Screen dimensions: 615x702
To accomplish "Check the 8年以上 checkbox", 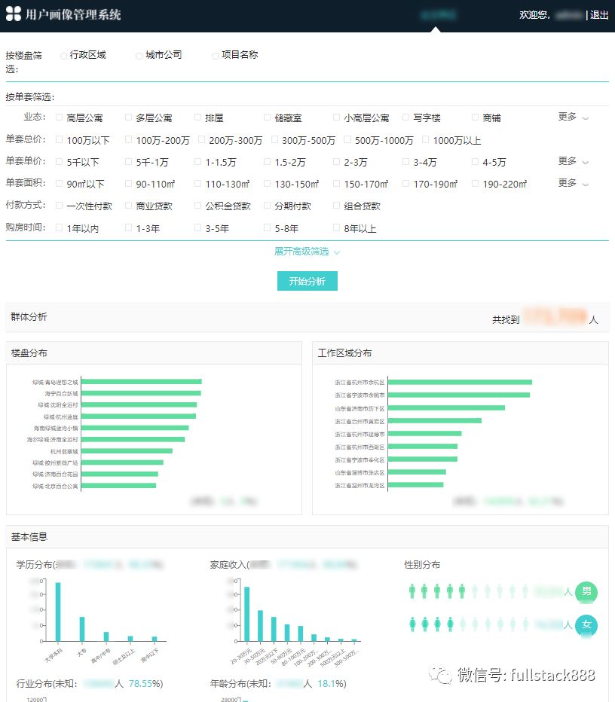I will click(336, 228).
